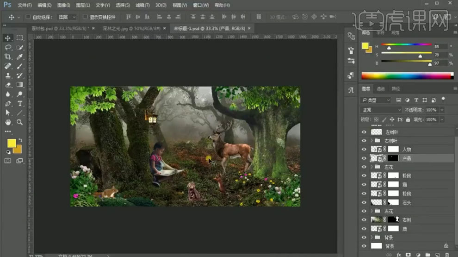Open the 正常 blend mode dropdown
458x257 pixels.
[381, 110]
